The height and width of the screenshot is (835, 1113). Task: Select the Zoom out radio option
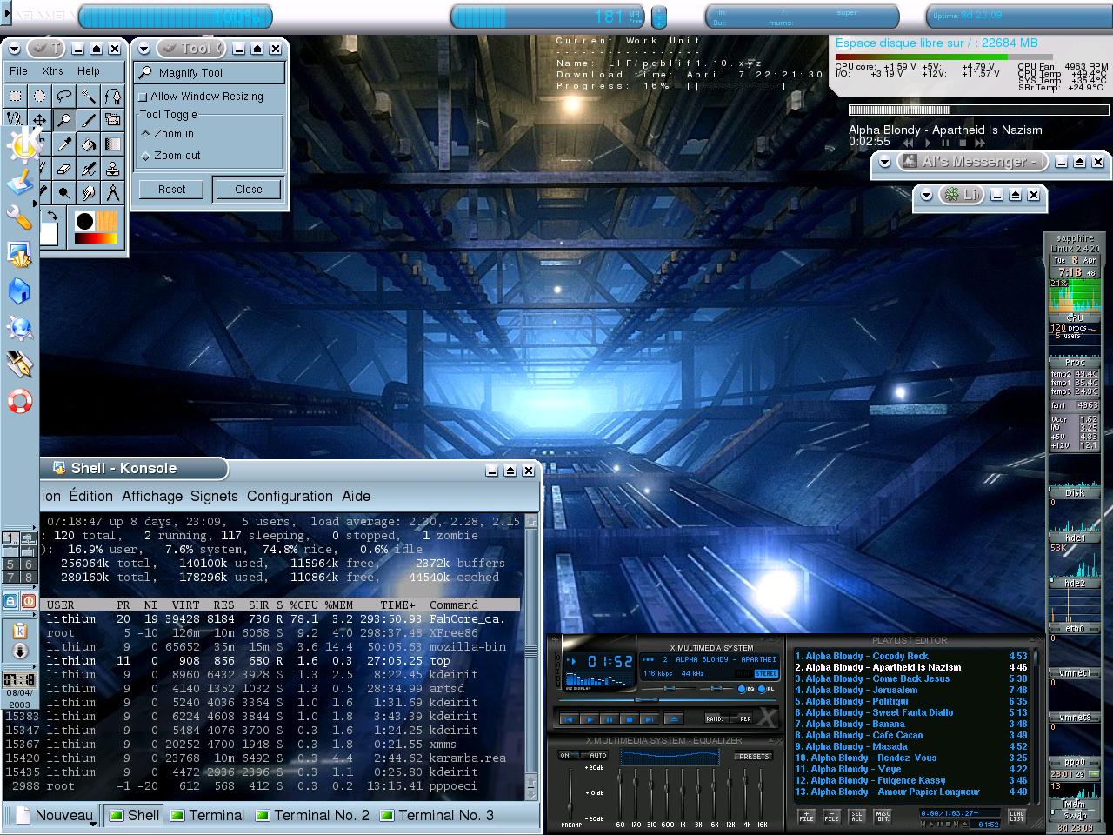click(146, 156)
